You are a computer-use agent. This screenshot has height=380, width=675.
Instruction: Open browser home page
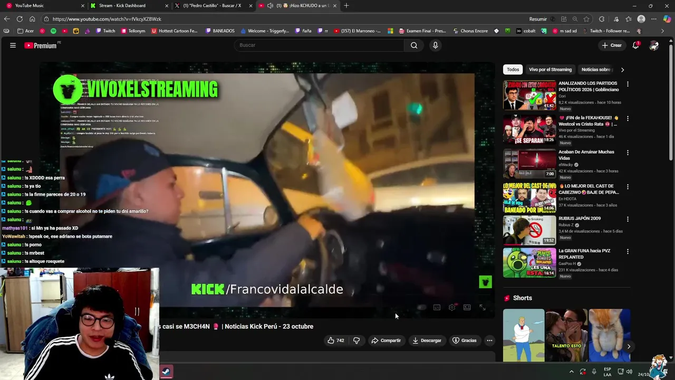32,19
